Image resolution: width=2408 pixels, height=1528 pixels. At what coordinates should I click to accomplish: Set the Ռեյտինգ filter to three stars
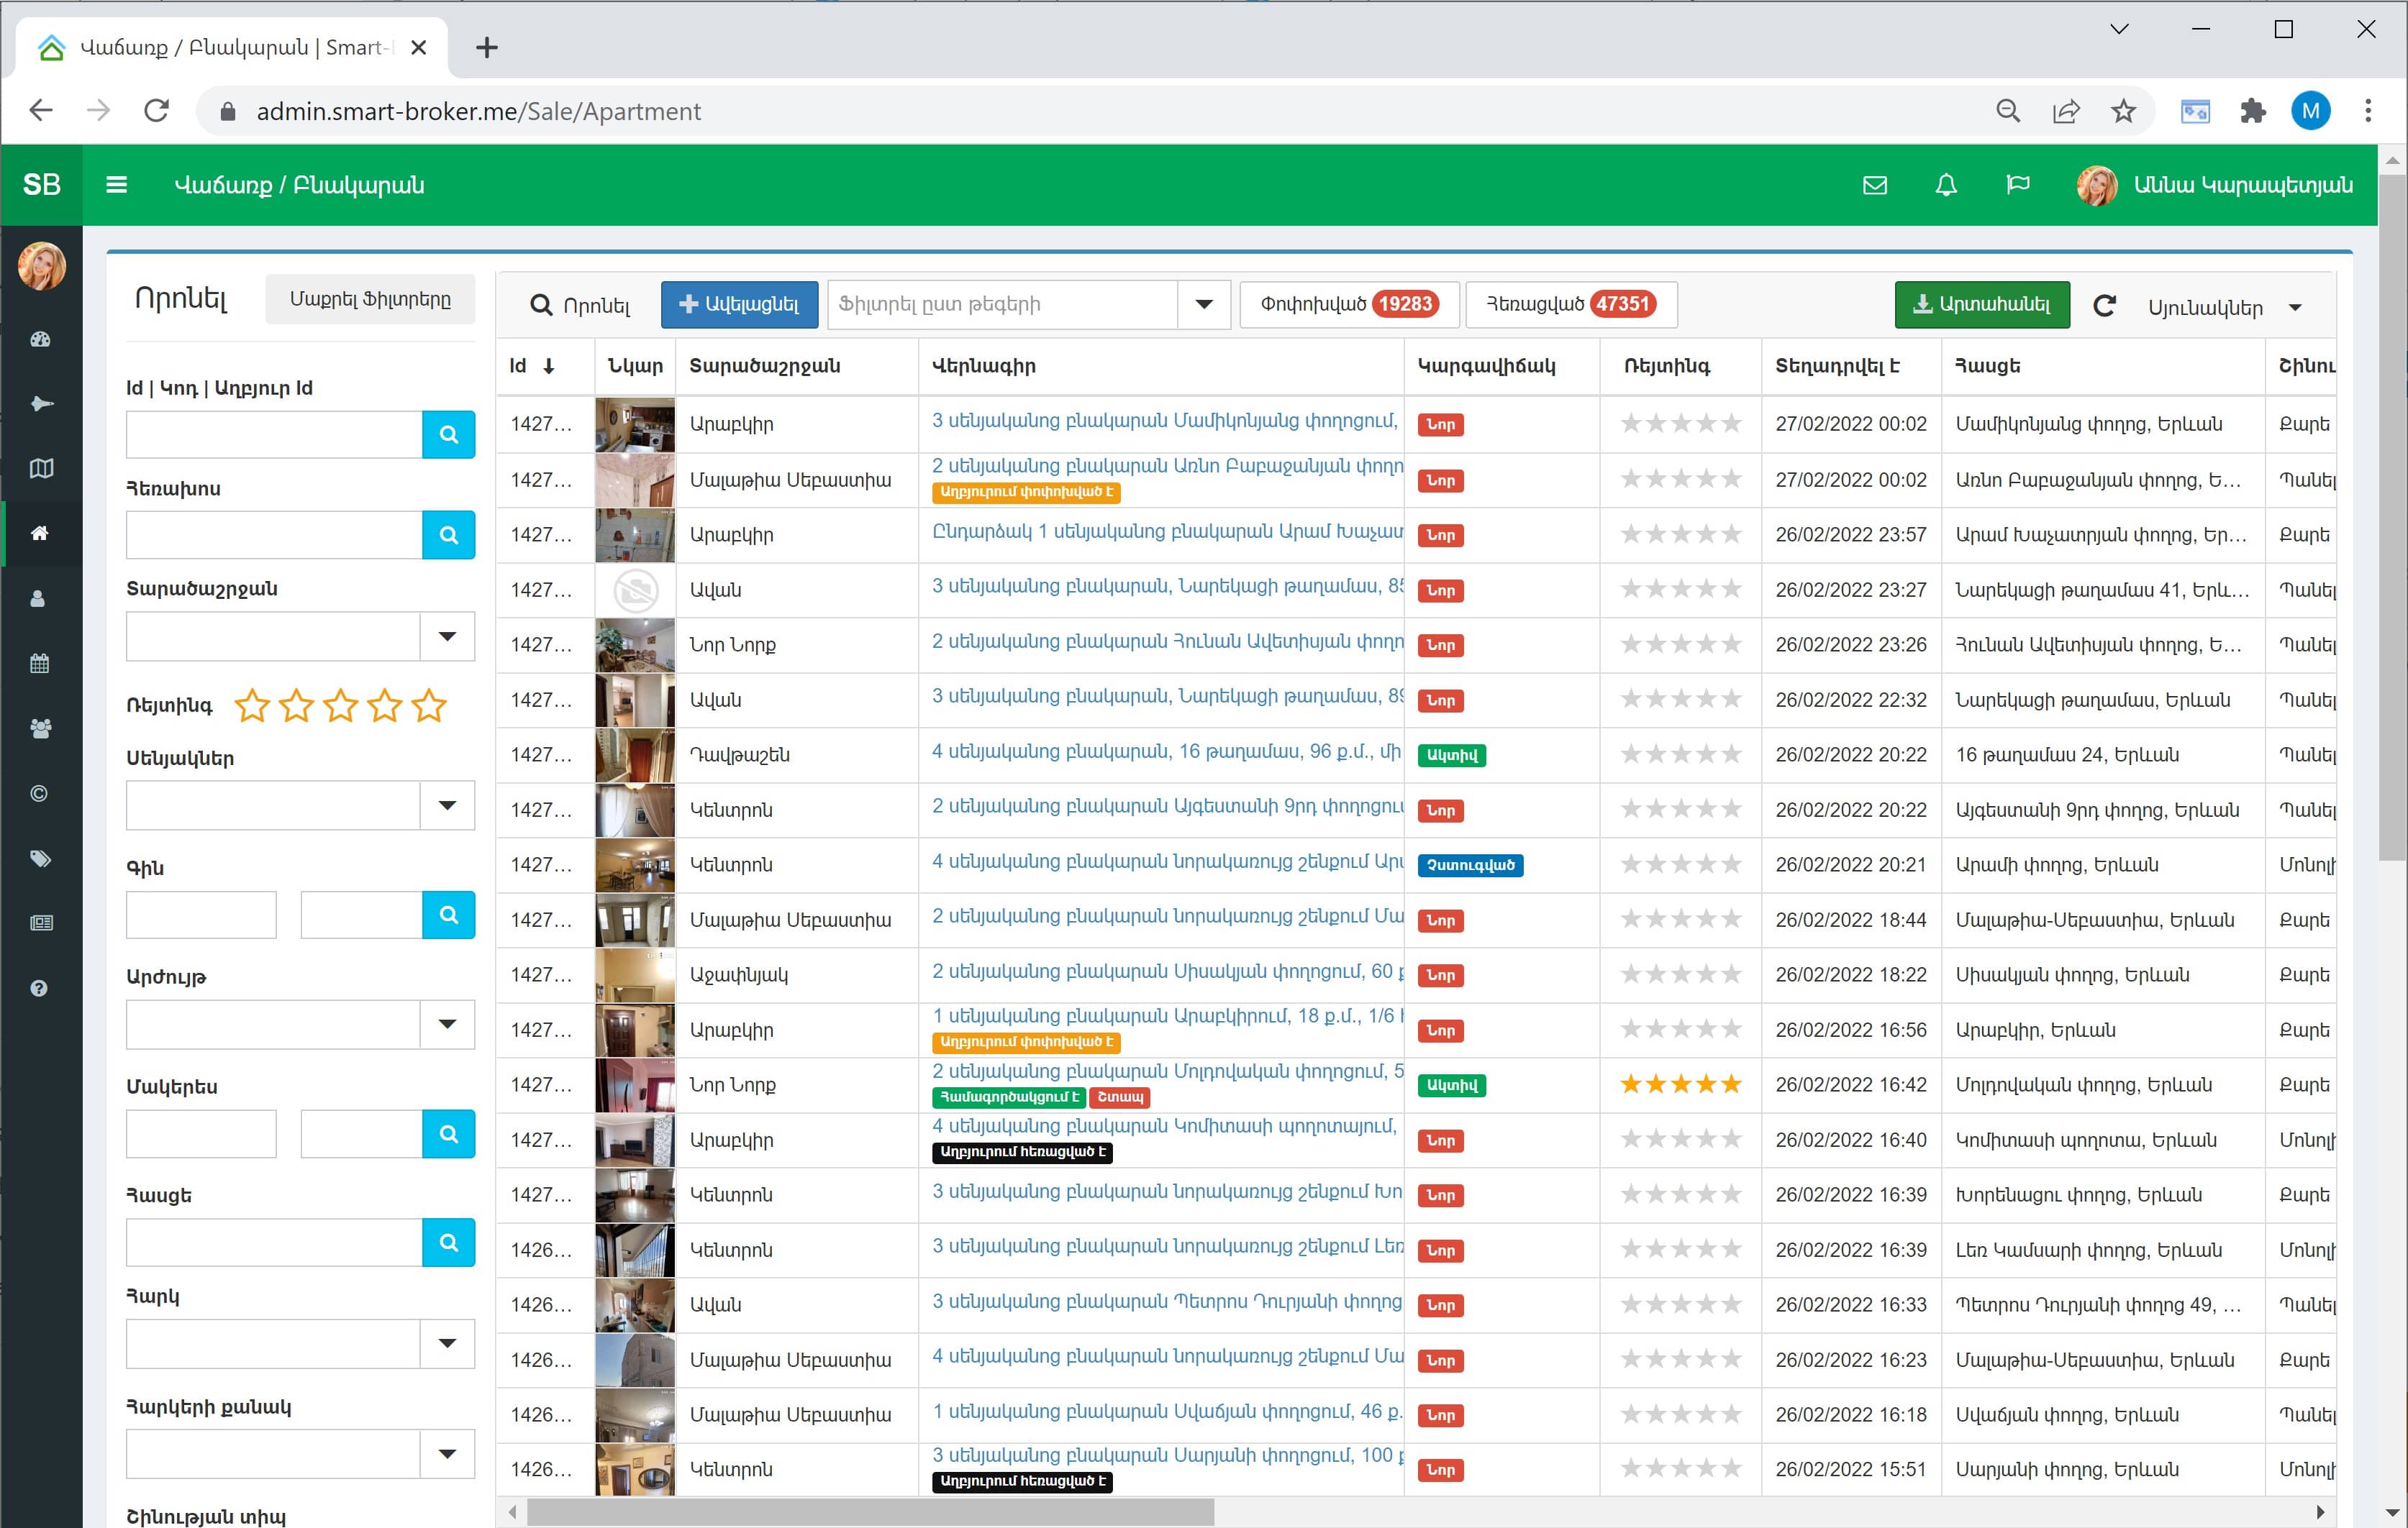tap(341, 705)
